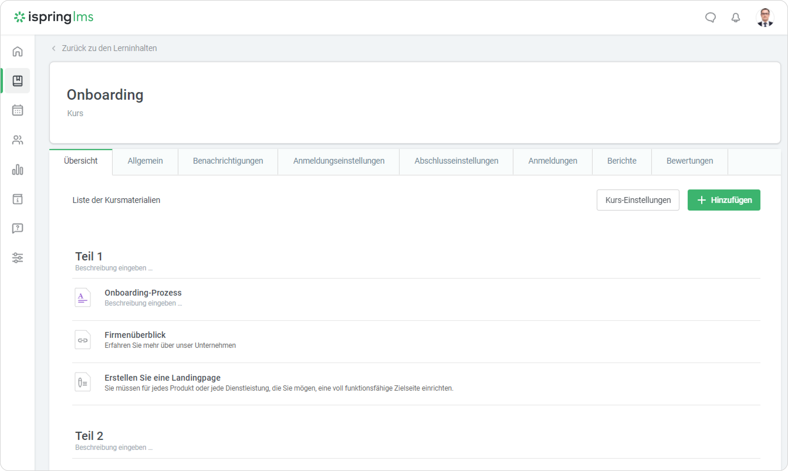Image resolution: width=788 pixels, height=471 pixels.
Task: Open the settings sliders sidebar icon
Action: tap(18, 257)
